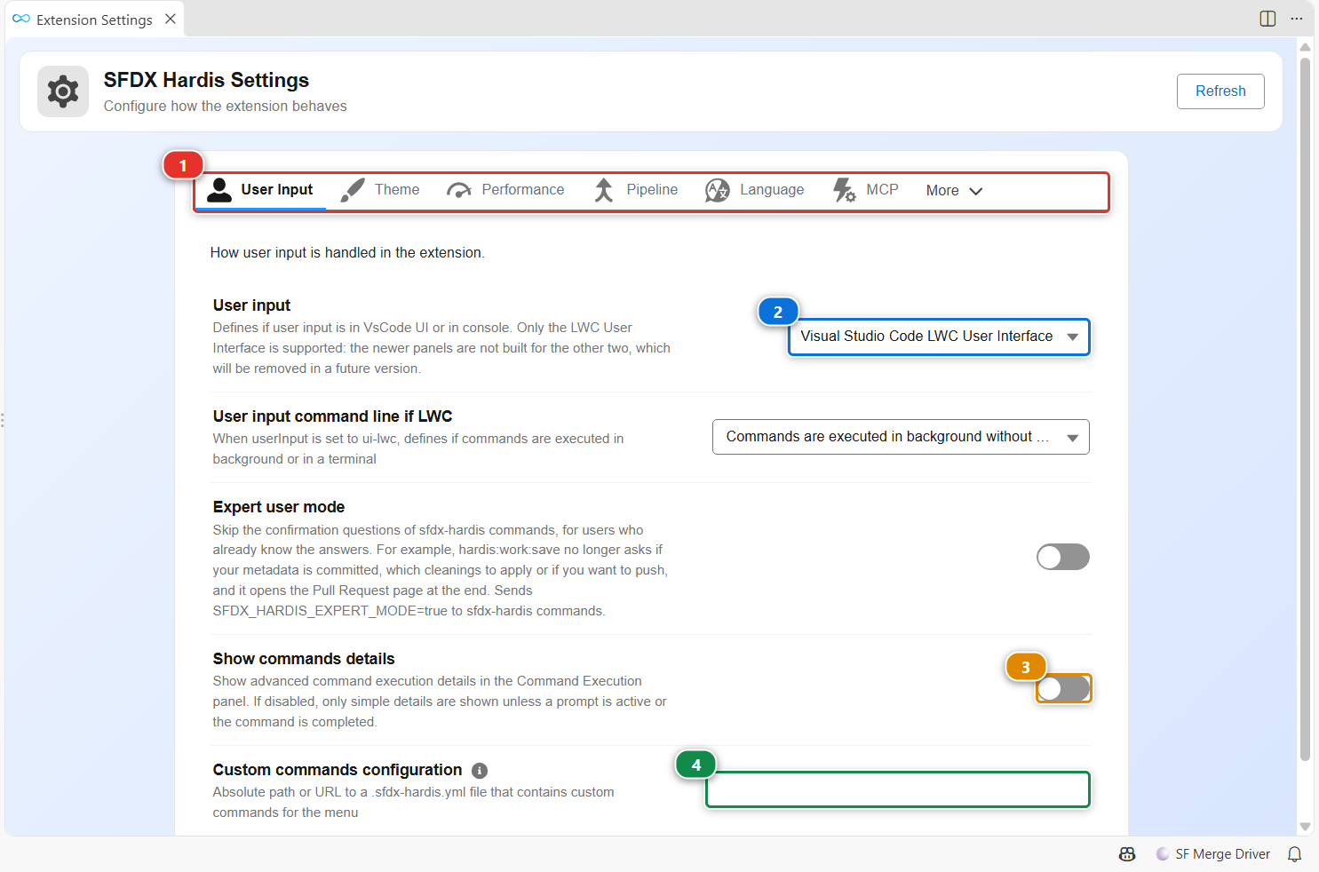Go to the Pipeline tab
The width and height of the screenshot is (1319, 872).
point(636,190)
